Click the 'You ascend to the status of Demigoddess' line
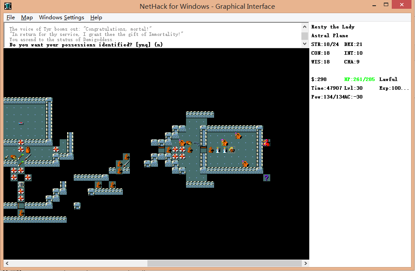415x271 pixels. 64,39
